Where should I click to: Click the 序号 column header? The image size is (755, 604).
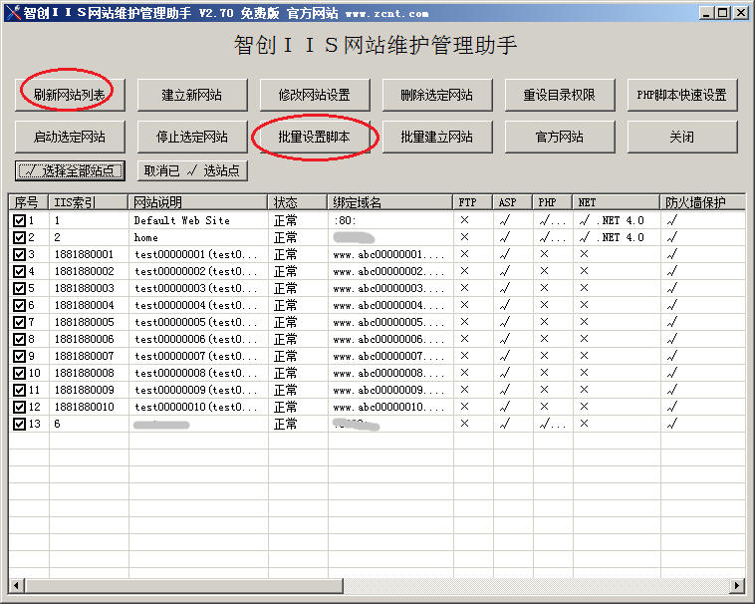point(29,202)
